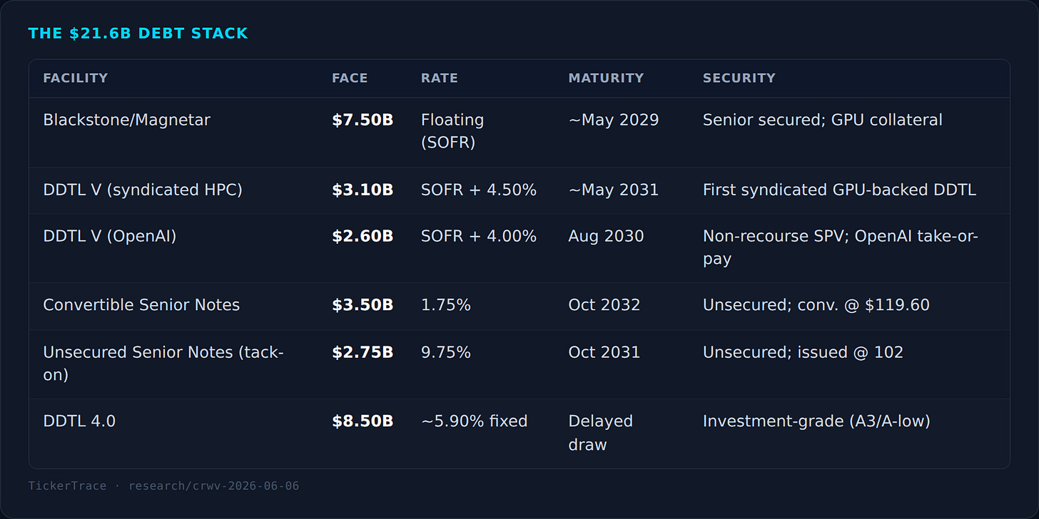Viewport: 1039px width, 519px height.
Task: Click the $2.75B face value
Action: pyautogui.click(x=363, y=352)
